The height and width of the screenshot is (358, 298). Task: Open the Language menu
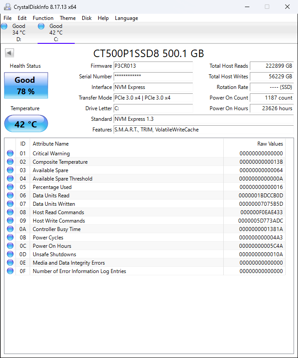126,18
